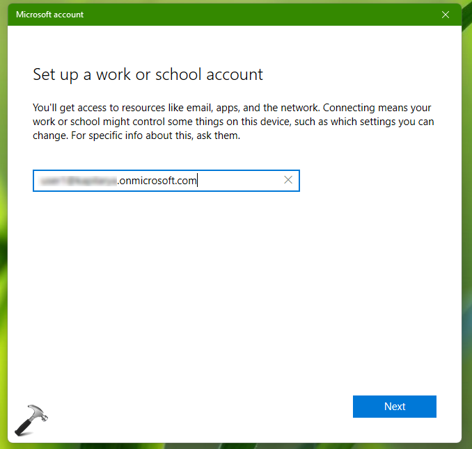This screenshot has height=449, width=472.
Task: Close the Microsoft account dialog
Action: 446,14
